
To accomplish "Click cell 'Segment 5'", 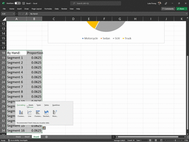I will coord(17,77).
